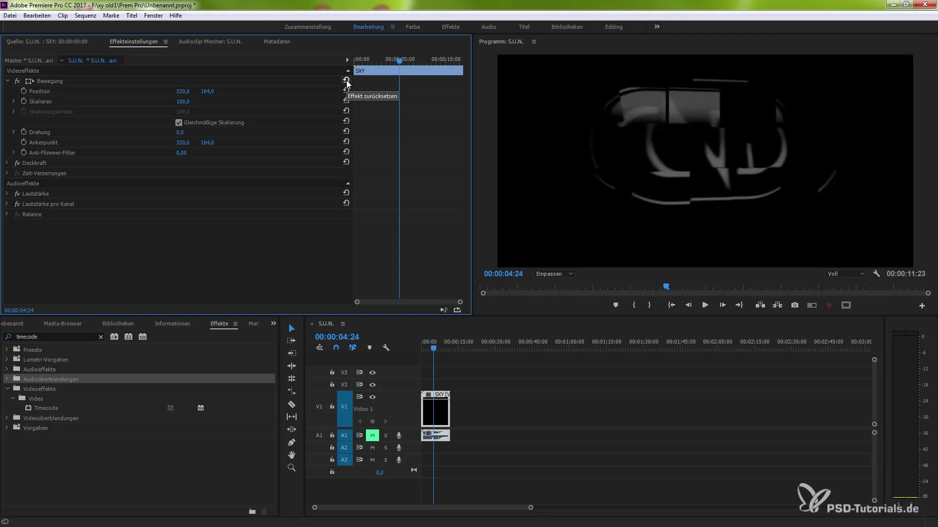Select the Slide tool
This screenshot has width=938, height=527.
click(x=292, y=429)
